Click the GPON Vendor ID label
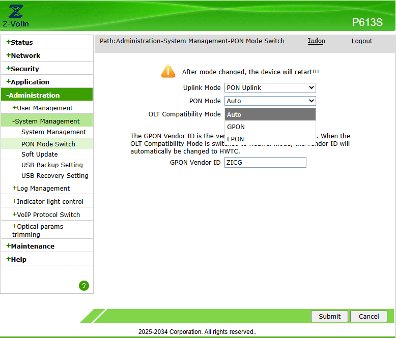This screenshot has width=396, height=338. pos(195,162)
